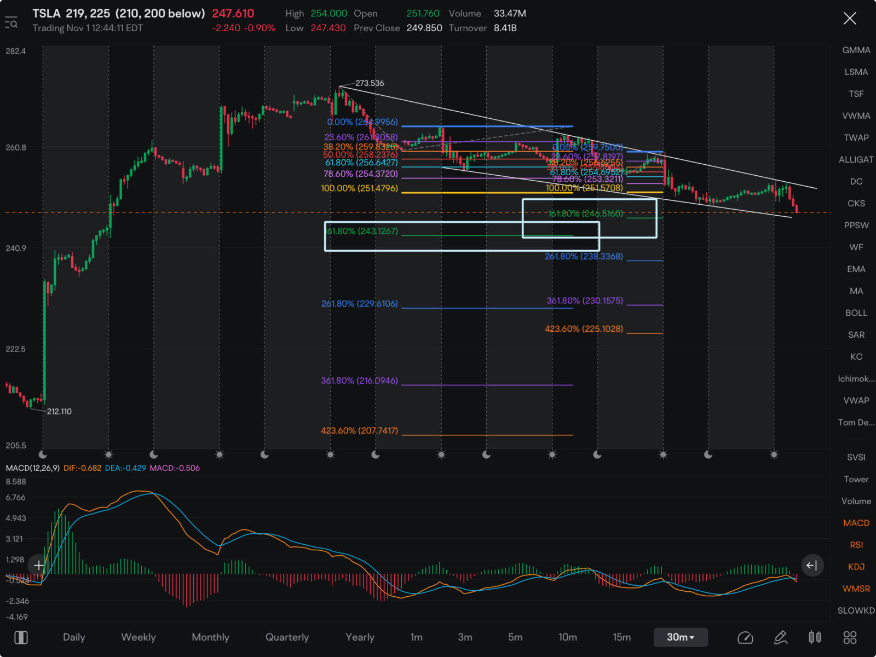Select the 361.80% (216.0946) Fibonacci label
Viewport: 876px width, 657px height.
pyautogui.click(x=359, y=381)
